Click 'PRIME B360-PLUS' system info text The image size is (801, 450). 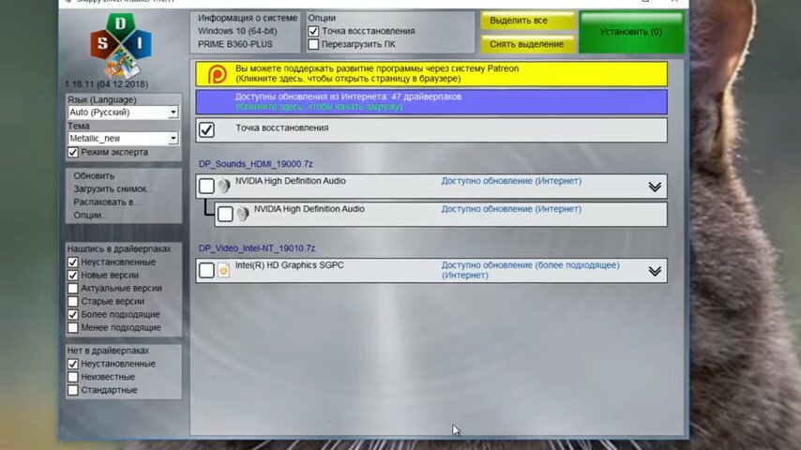pos(235,44)
